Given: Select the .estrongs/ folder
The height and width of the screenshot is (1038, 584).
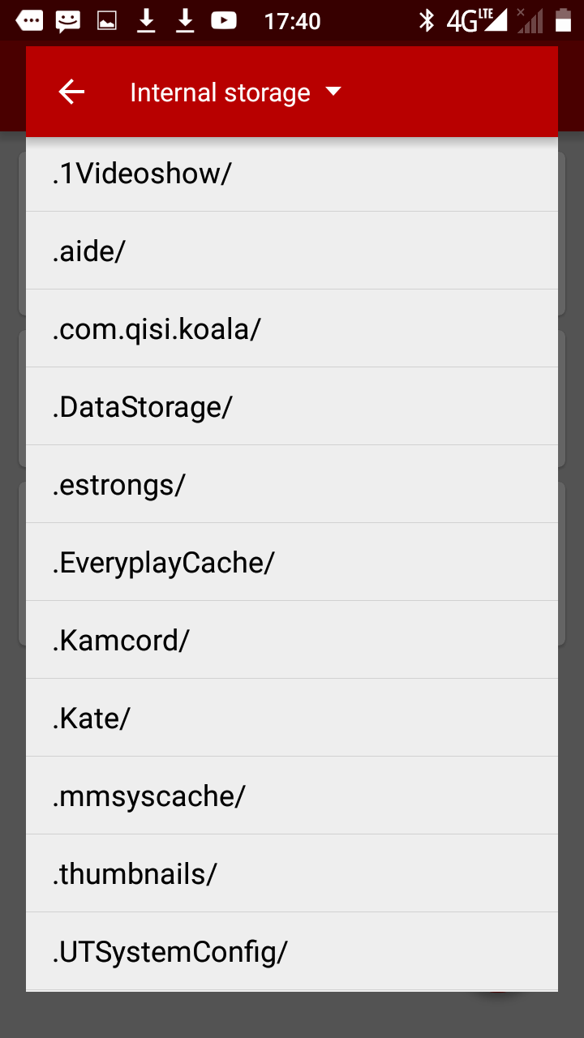Looking at the screenshot, I should pyautogui.click(x=292, y=484).
